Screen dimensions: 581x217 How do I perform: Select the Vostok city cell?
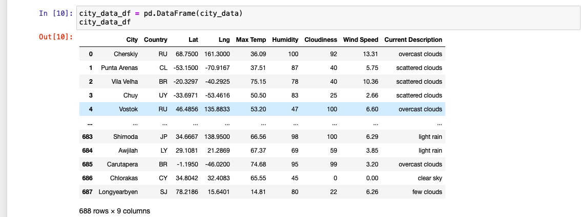[128, 109]
